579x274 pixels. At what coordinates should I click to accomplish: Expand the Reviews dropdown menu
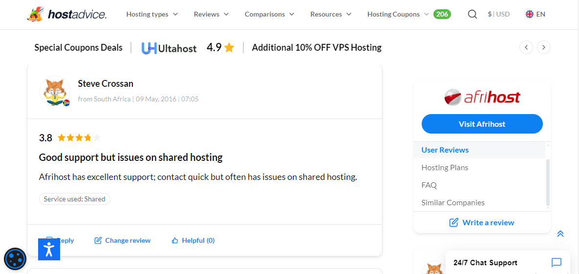coord(211,14)
